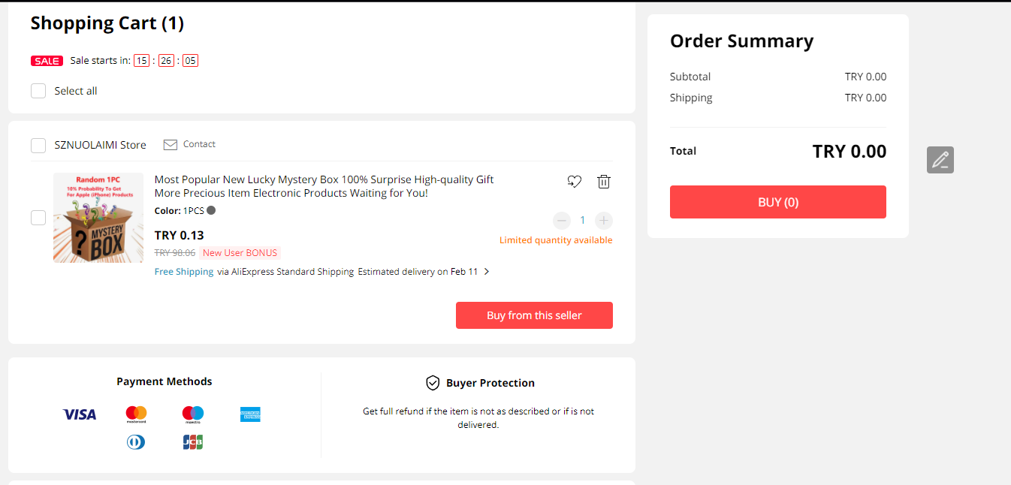The width and height of the screenshot is (1011, 485).
Task: Click the BUY (0) button
Action: (777, 202)
